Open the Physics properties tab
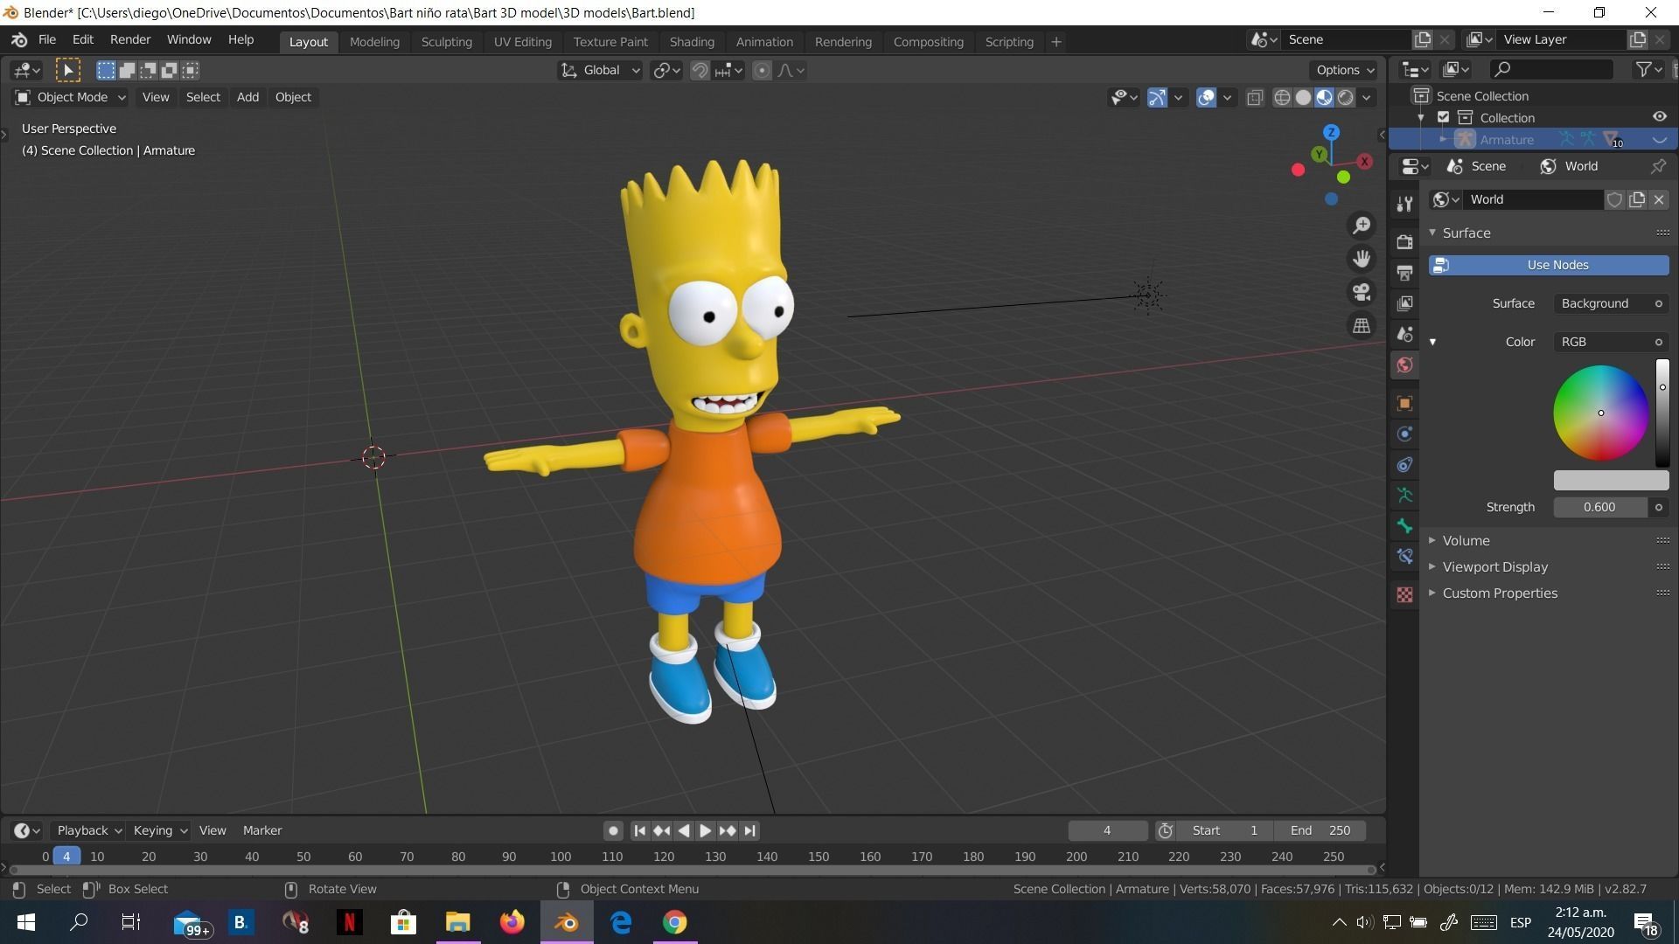Image resolution: width=1679 pixels, height=944 pixels. click(1404, 434)
